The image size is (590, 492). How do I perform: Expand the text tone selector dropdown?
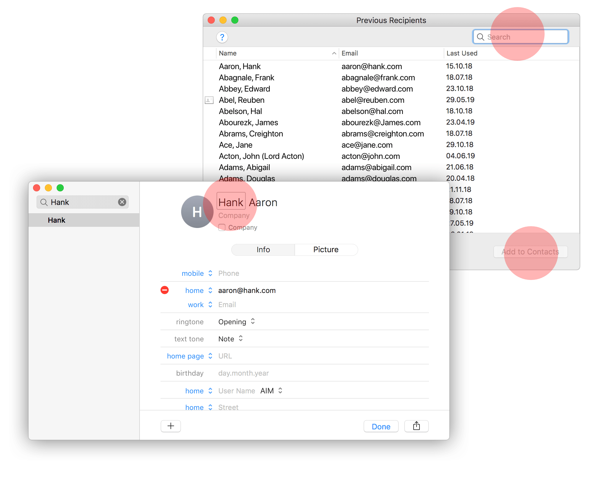coord(231,339)
